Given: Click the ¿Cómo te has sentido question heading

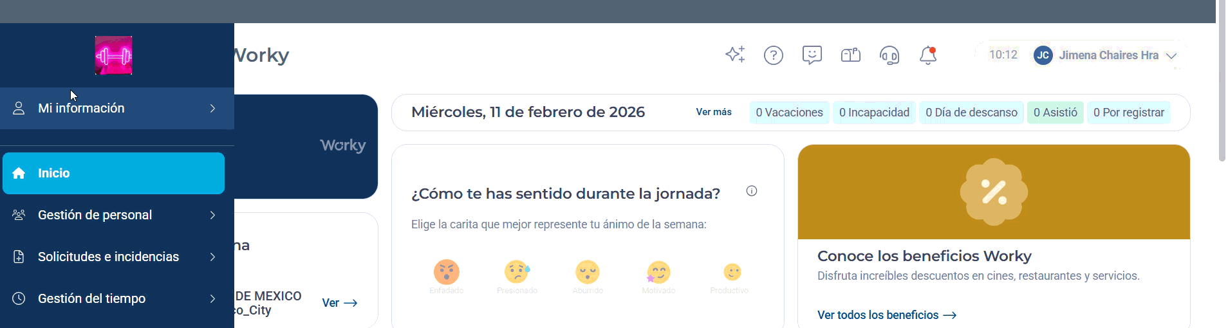Looking at the screenshot, I should pyautogui.click(x=566, y=194).
